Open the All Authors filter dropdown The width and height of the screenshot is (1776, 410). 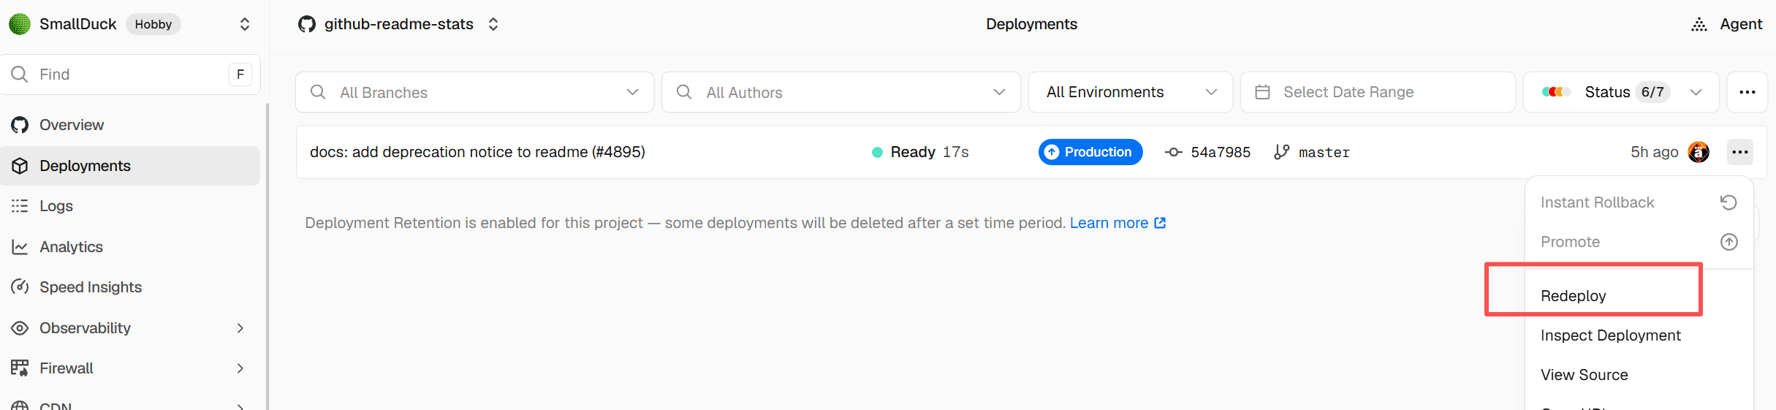coord(840,92)
